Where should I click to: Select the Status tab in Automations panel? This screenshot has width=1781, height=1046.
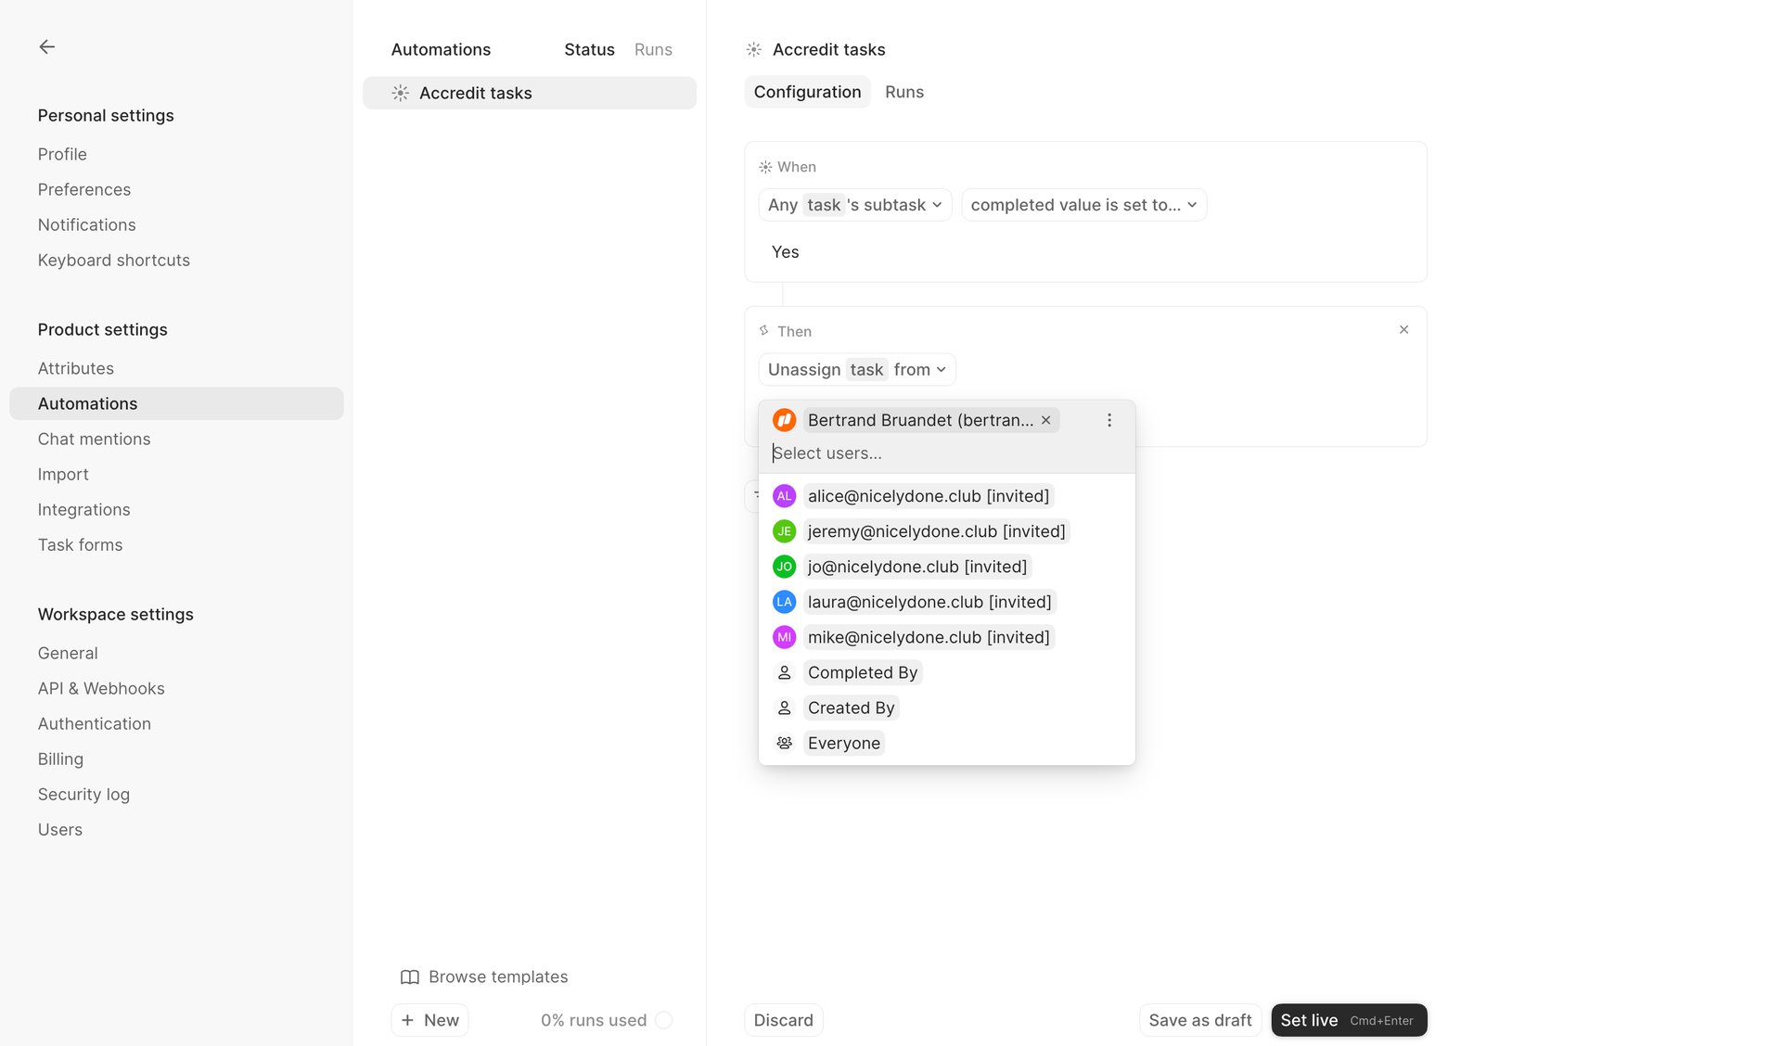point(588,49)
